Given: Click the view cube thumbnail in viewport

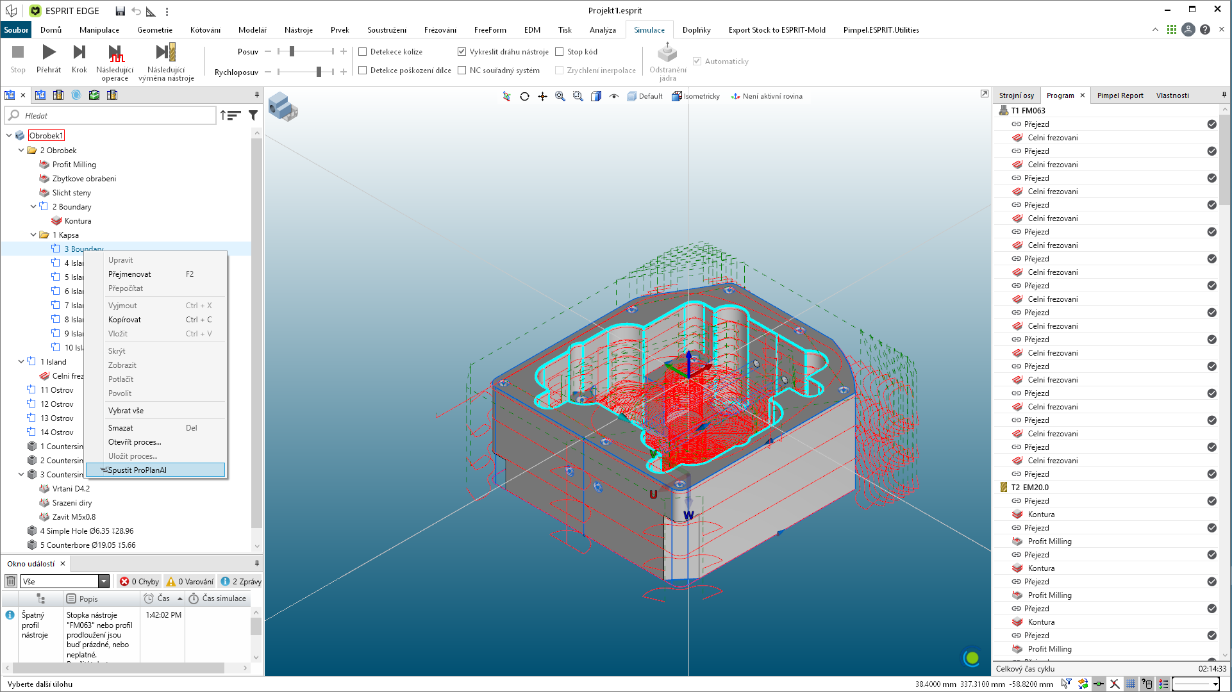Looking at the screenshot, I should pyautogui.click(x=283, y=107).
